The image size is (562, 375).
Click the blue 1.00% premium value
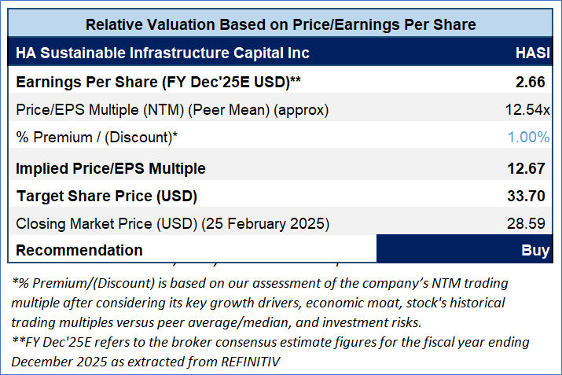pos(529,137)
